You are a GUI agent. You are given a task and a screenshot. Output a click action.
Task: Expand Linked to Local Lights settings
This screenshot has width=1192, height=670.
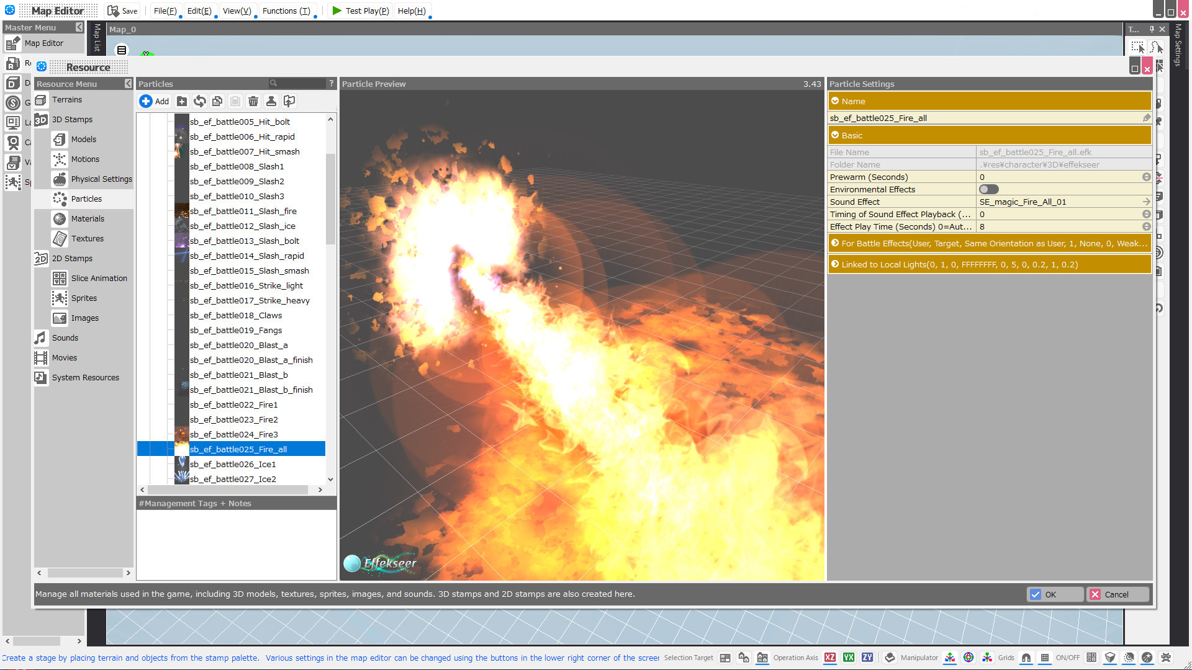[836, 264]
